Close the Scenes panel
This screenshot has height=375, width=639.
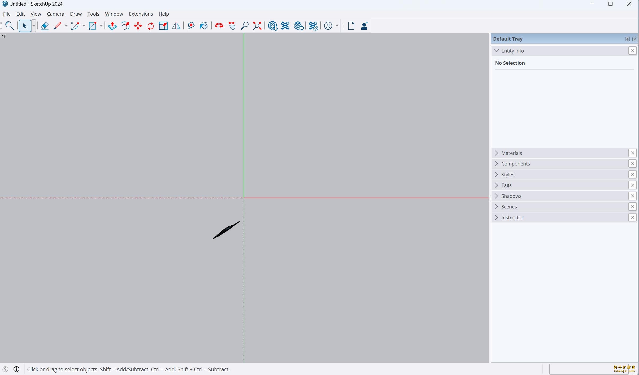[633, 207]
